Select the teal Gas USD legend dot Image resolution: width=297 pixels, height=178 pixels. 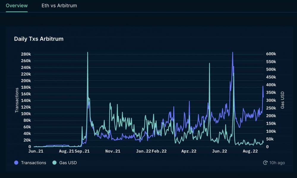54,163
